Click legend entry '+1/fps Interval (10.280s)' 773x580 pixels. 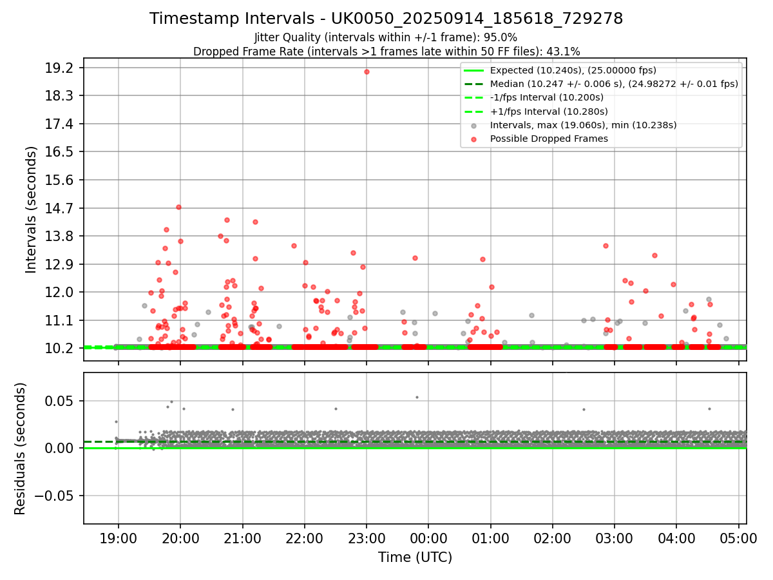pyautogui.click(x=548, y=111)
